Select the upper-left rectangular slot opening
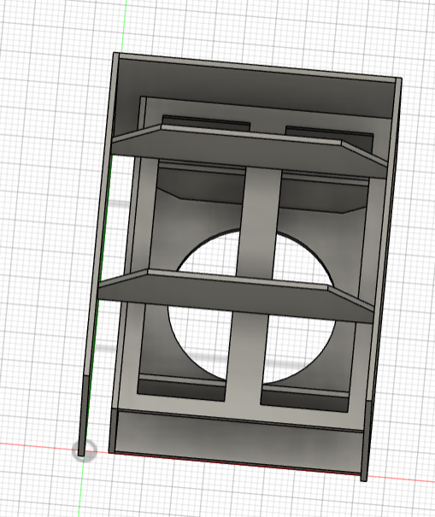The height and width of the screenshot is (517, 435). coord(206,121)
